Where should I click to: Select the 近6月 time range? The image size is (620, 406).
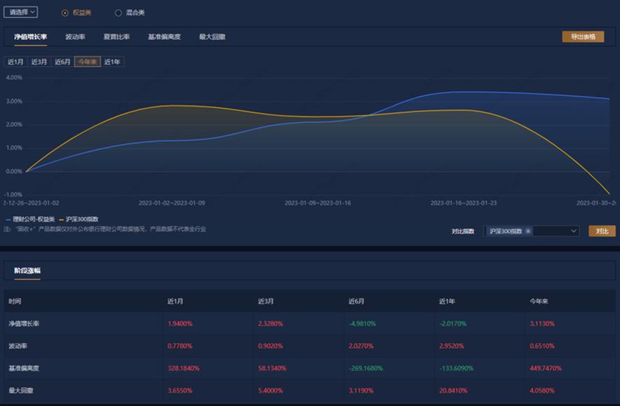point(62,62)
